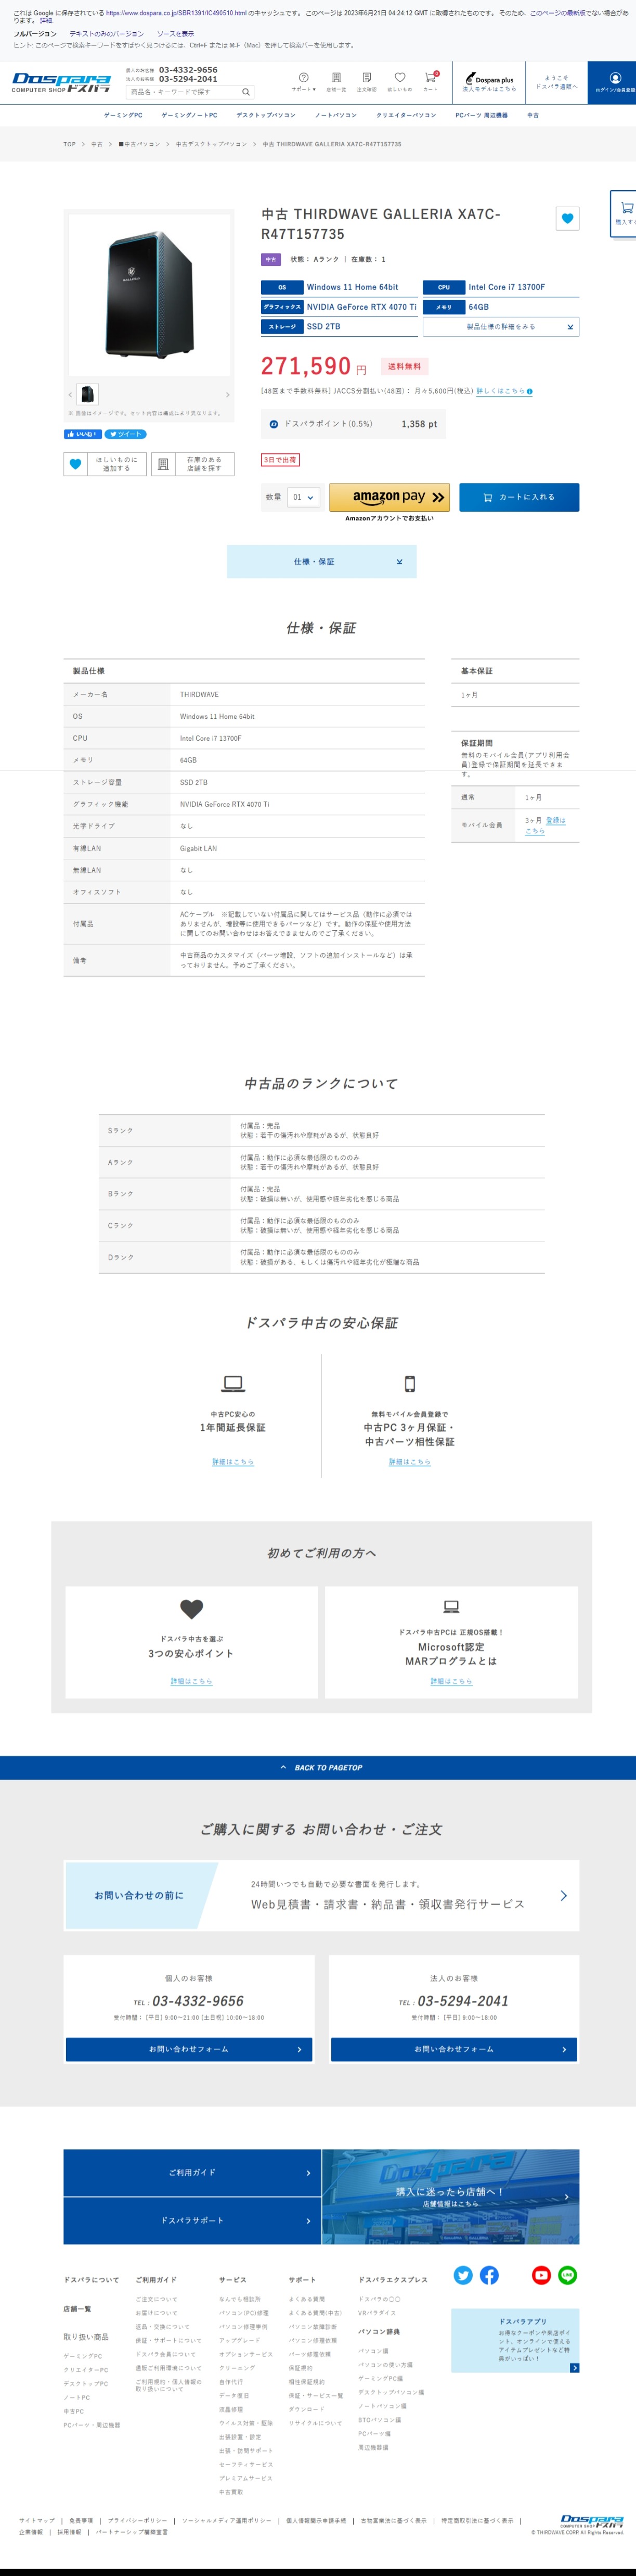636x2576 pixels.
Task: Click the Facebook いいね! button
Action: [83, 434]
